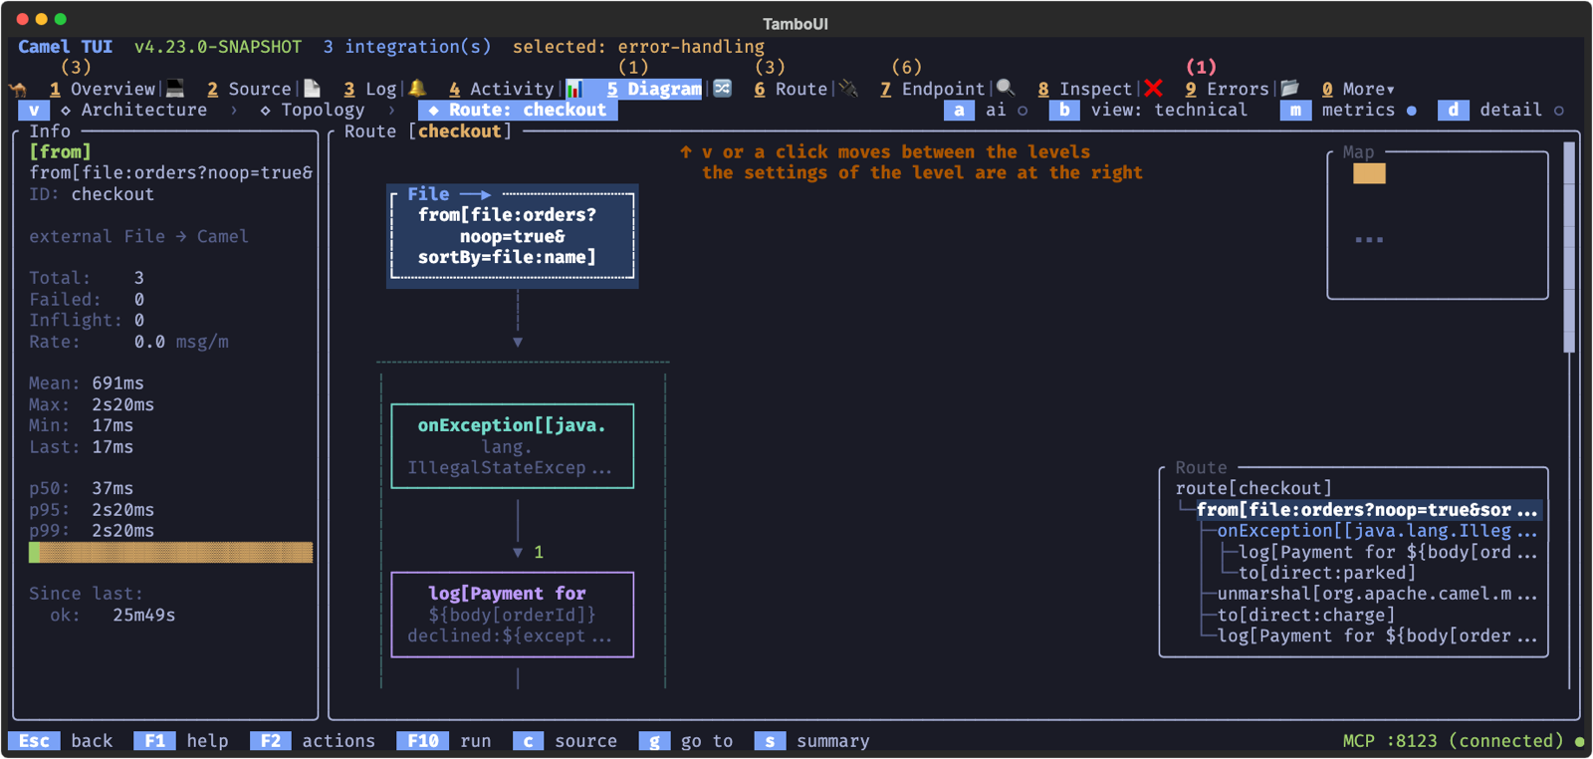The image size is (1593, 759).
Task: Click the bell icon next to Activity
Action: pos(417,88)
